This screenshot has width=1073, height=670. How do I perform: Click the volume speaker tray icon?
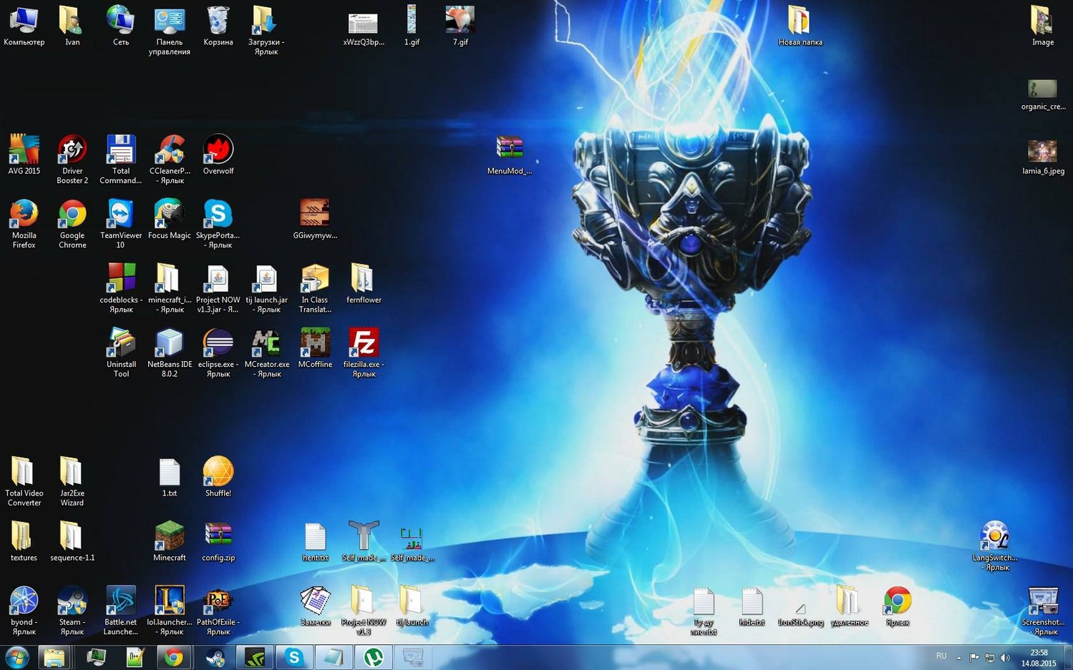coord(1005,658)
